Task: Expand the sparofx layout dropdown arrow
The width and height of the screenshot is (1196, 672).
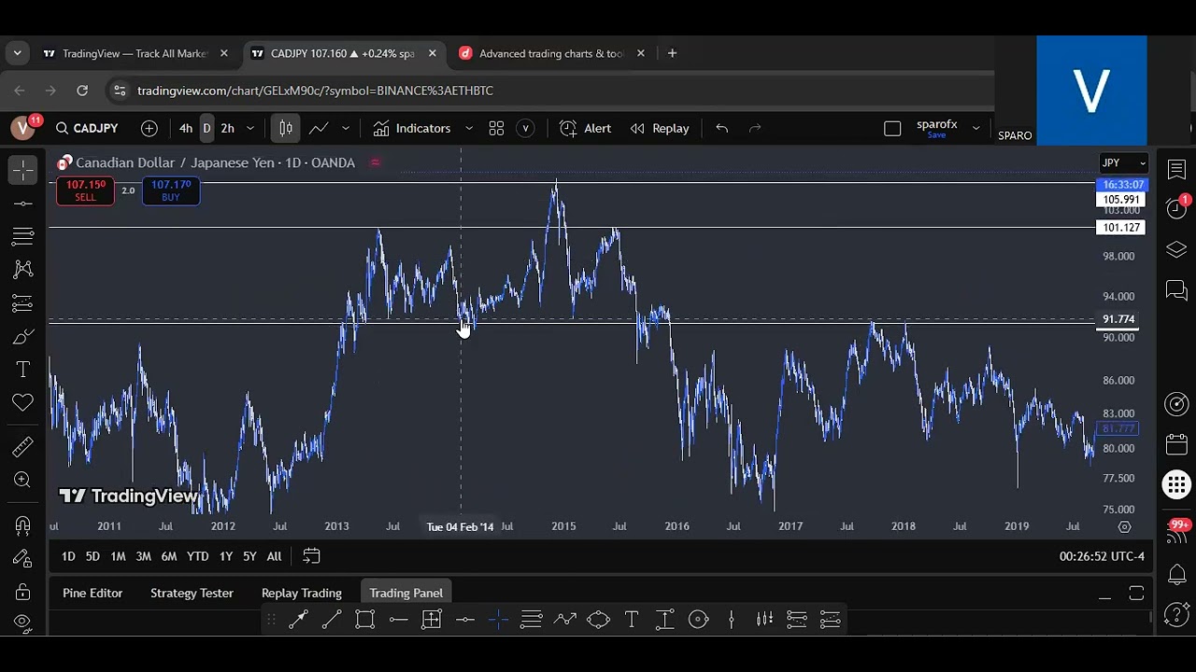Action: 975,129
